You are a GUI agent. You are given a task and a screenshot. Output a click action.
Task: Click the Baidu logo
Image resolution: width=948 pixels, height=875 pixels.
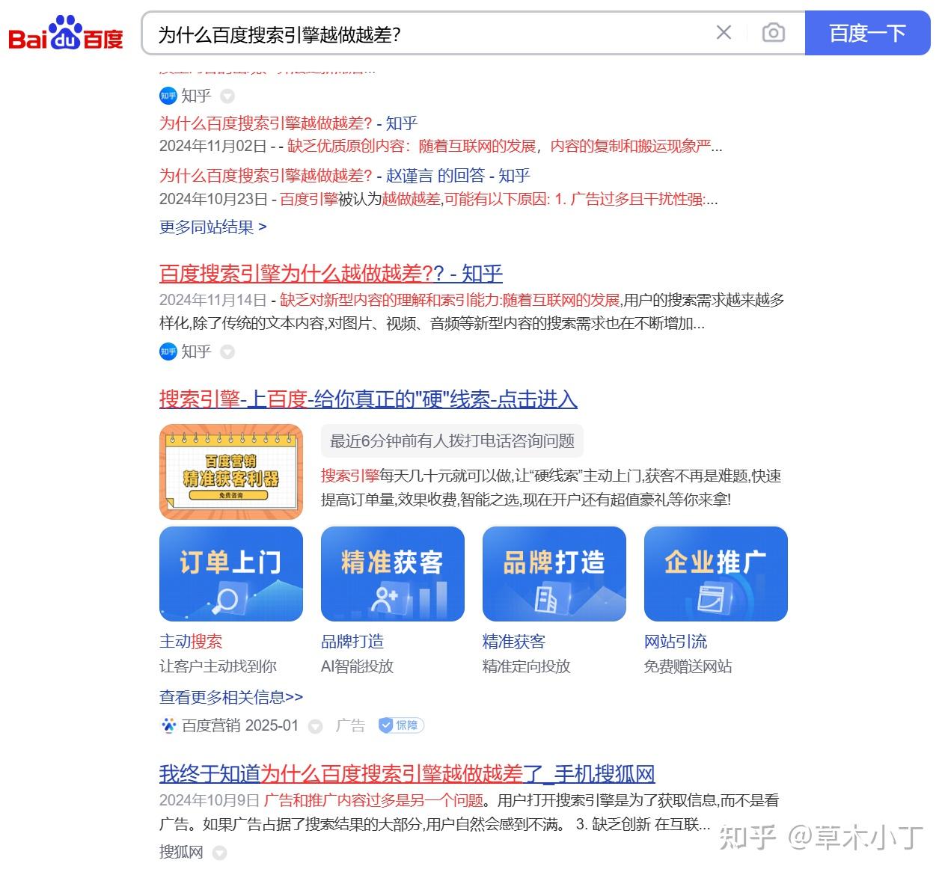click(66, 34)
